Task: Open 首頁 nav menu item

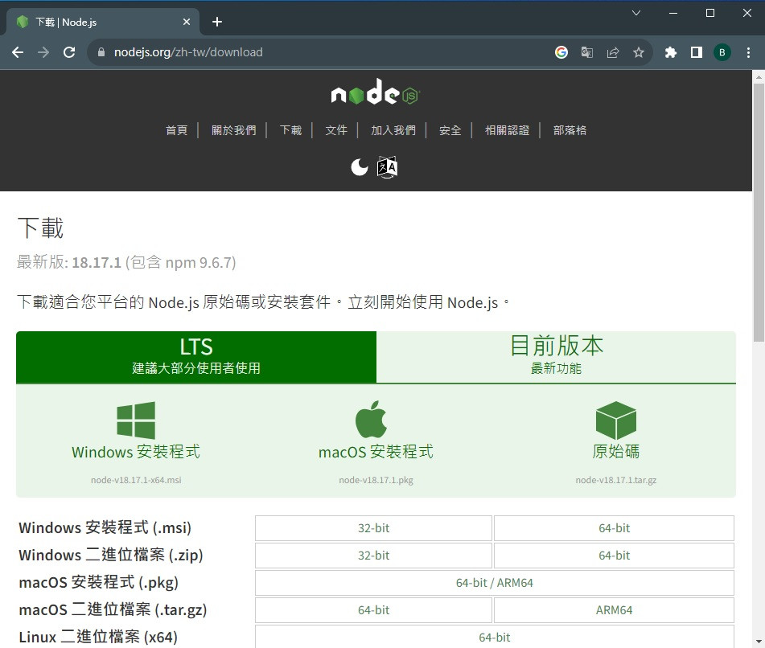Action: coord(177,130)
